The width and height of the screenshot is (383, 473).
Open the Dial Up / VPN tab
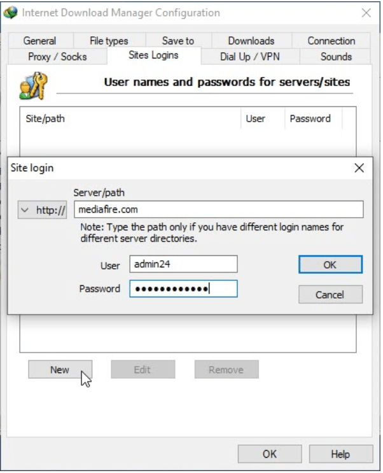250,57
